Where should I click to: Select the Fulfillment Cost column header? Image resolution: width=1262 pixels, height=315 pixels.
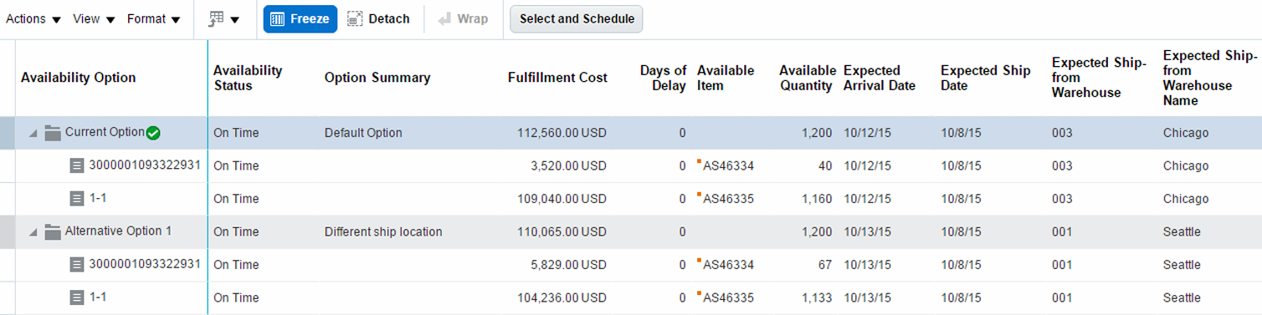click(x=557, y=78)
